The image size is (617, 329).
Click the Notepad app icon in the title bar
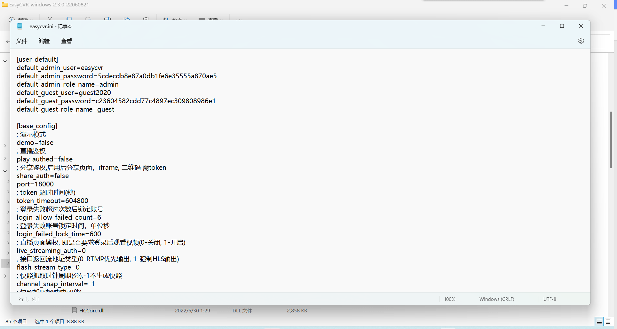[x=20, y=26]
